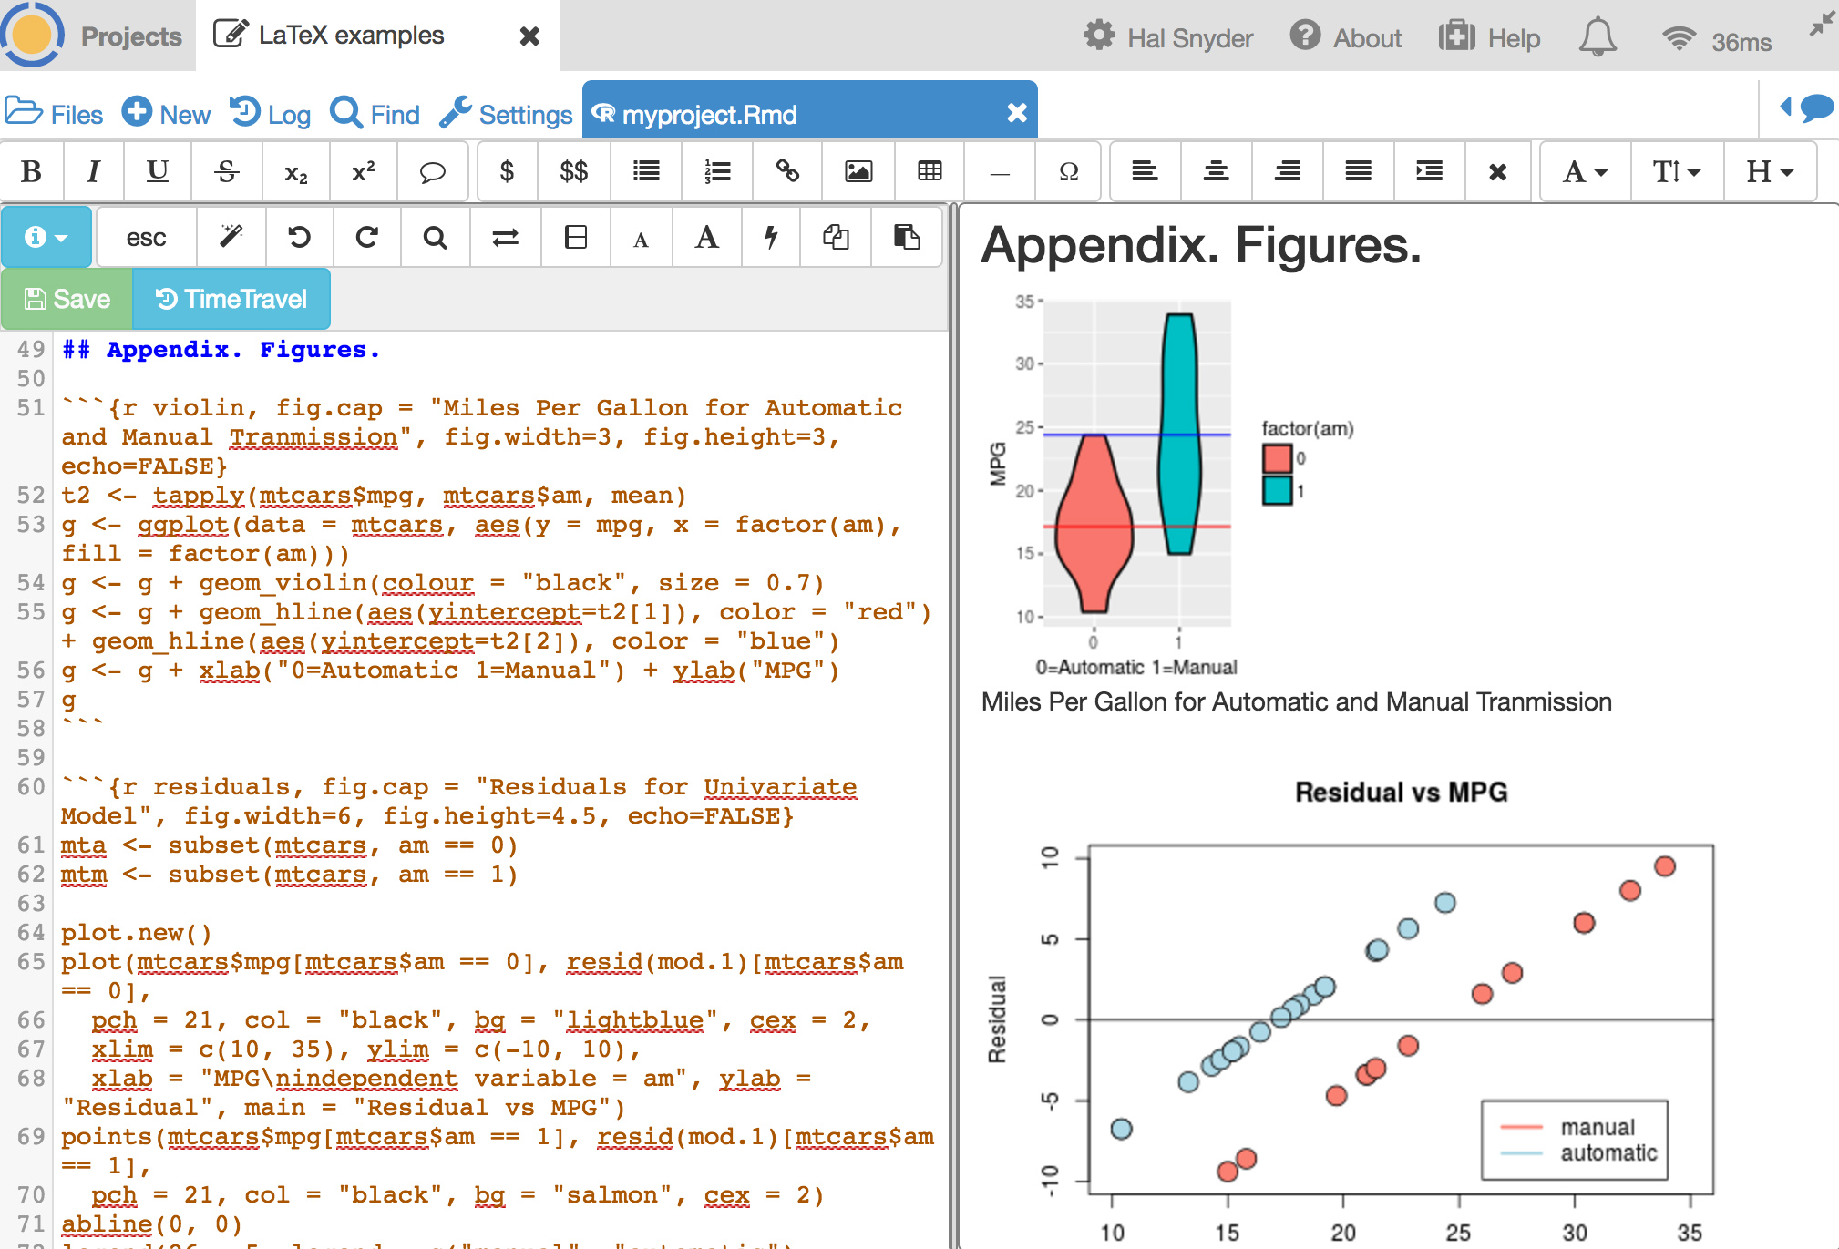Insert an image into the document
Viewport: 1839px width, 1249px height.
point(858,171)
